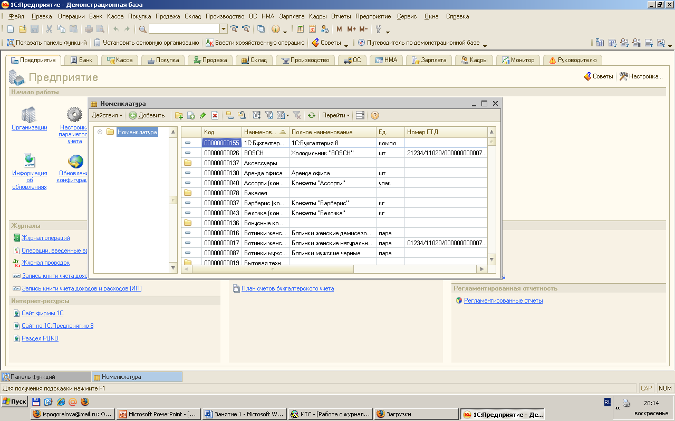Click the Add by copying icon in Номенклатура
The width and height of the screenshot is (675, 421).
coord(191,115)
